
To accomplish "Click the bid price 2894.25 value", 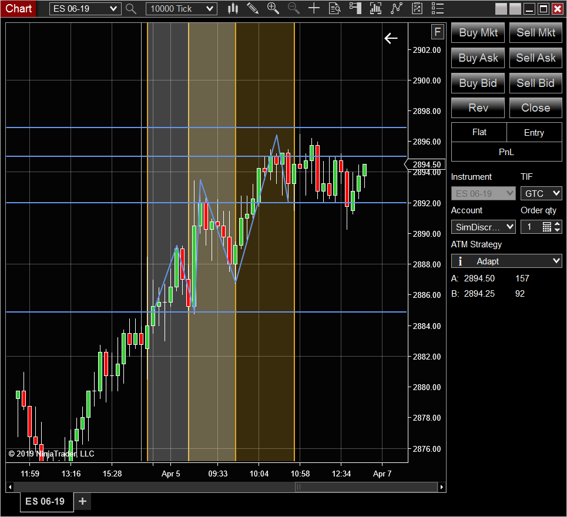I will click(x=479, y=294).
